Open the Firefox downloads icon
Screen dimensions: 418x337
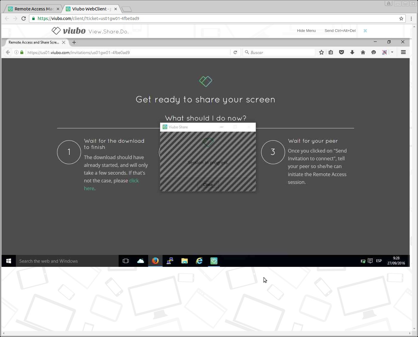pyautogui.click(x=352, y=52)
